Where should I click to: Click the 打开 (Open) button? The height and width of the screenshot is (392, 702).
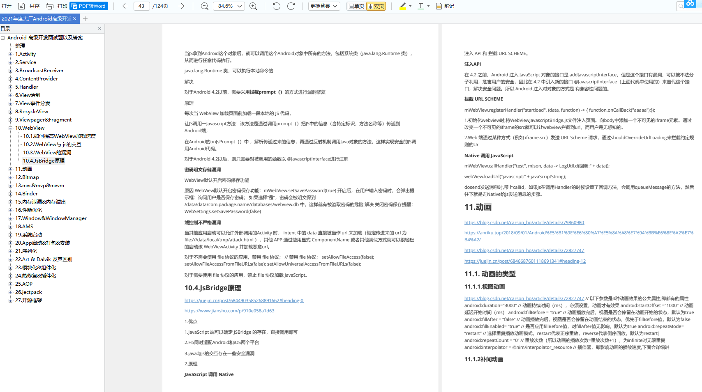[x=7, y=6]
